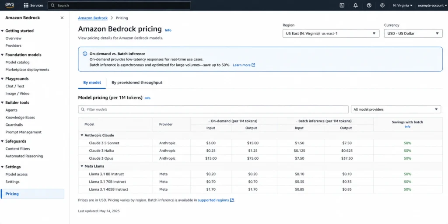Image resolution: width=448 pixels, height=224 pixels.
Task: Collapse the Settings section in sidebar
Action: 2,167
